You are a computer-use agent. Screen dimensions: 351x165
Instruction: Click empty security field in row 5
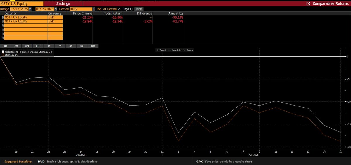point(26,34)
